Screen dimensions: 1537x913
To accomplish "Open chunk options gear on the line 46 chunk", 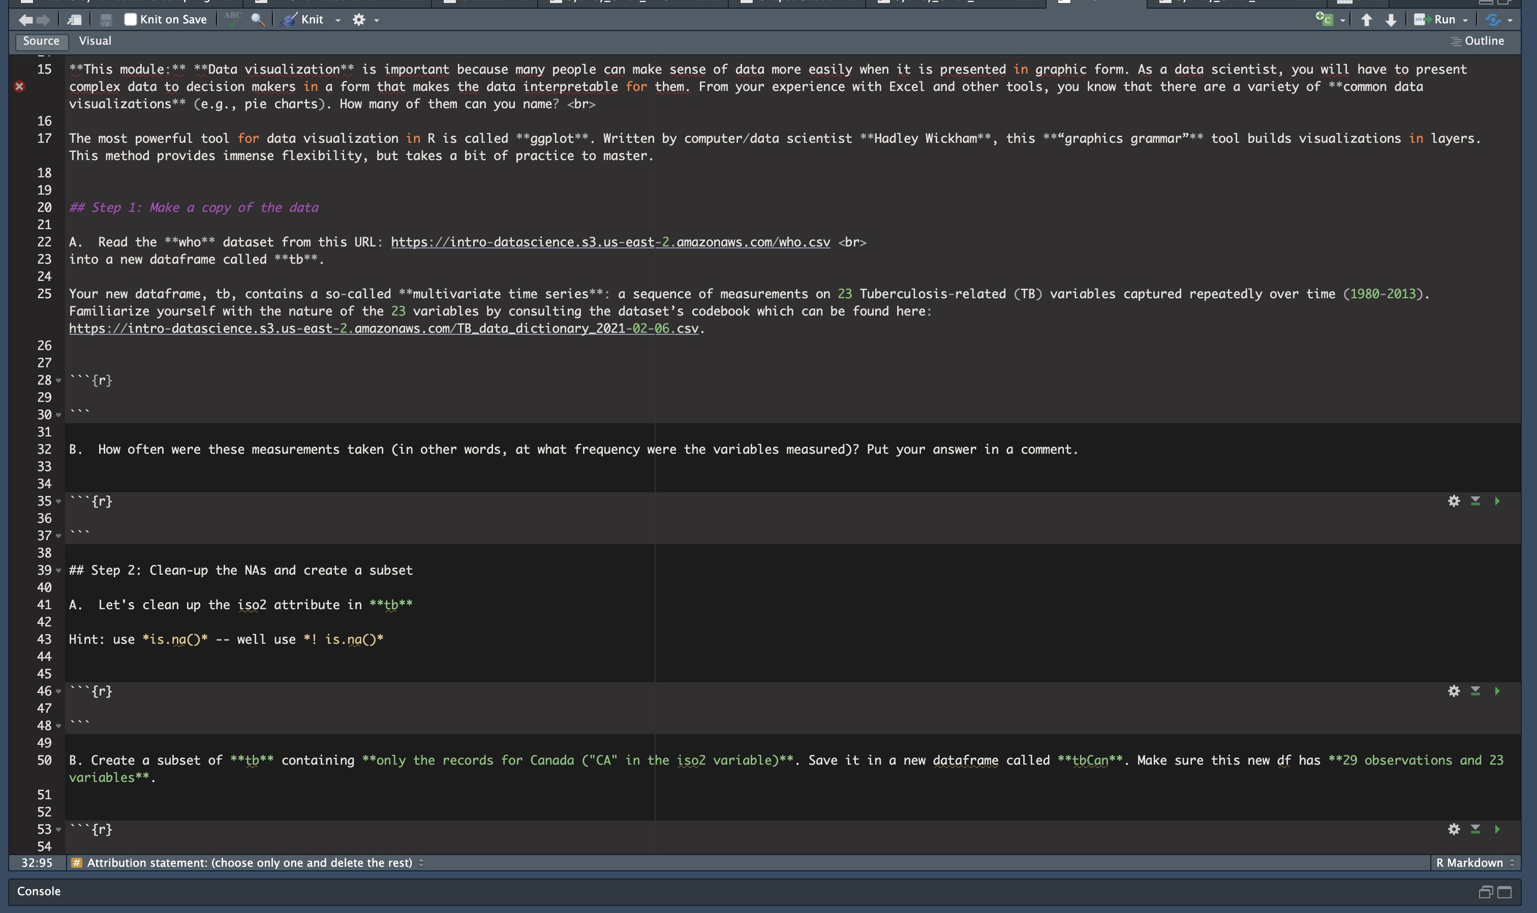I will coord(1454,691).
